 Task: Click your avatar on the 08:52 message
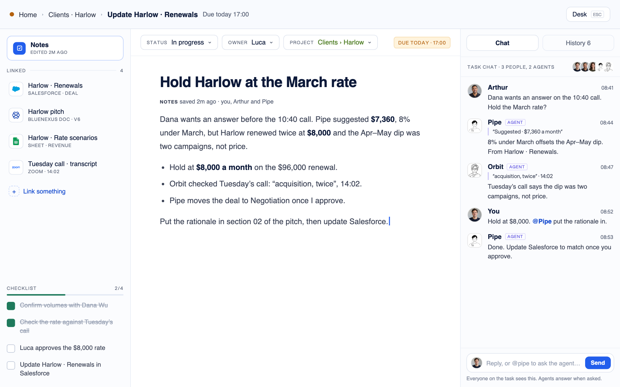(x=475, y=215)
